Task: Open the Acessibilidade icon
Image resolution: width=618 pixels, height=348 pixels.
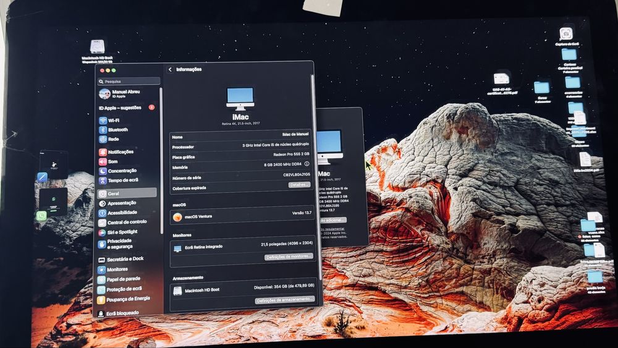Action: pyautogui.click(x=102, y=213)
